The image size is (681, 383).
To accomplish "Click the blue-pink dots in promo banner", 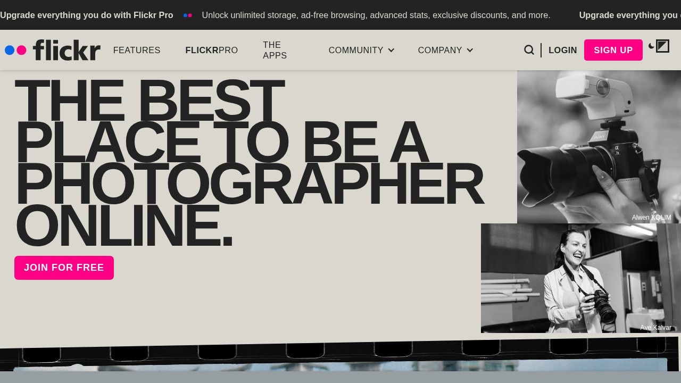I will click(x=187, y=15).
